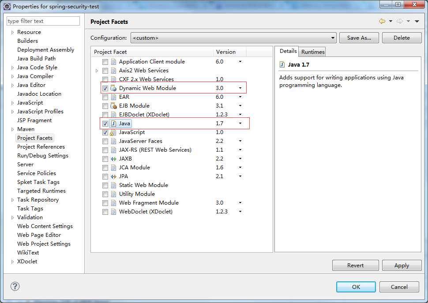Click the Dynamic Web Module facet icon
This screenshot has width=428, height=303.
[x=113, y=88]
